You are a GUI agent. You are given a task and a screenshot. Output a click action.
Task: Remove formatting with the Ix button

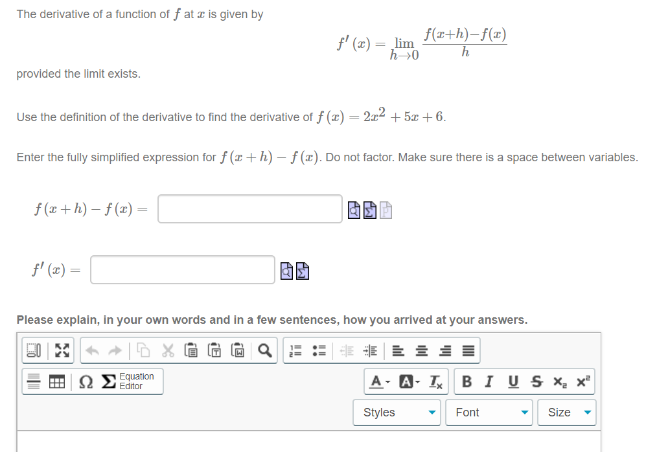(435, 381)
